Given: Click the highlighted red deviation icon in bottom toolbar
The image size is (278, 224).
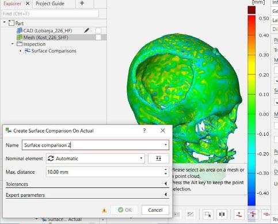Looking at the screenshot, I should click(253, 214).
